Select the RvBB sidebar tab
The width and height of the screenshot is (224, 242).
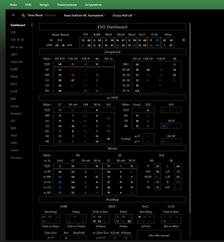pos(14,69)
